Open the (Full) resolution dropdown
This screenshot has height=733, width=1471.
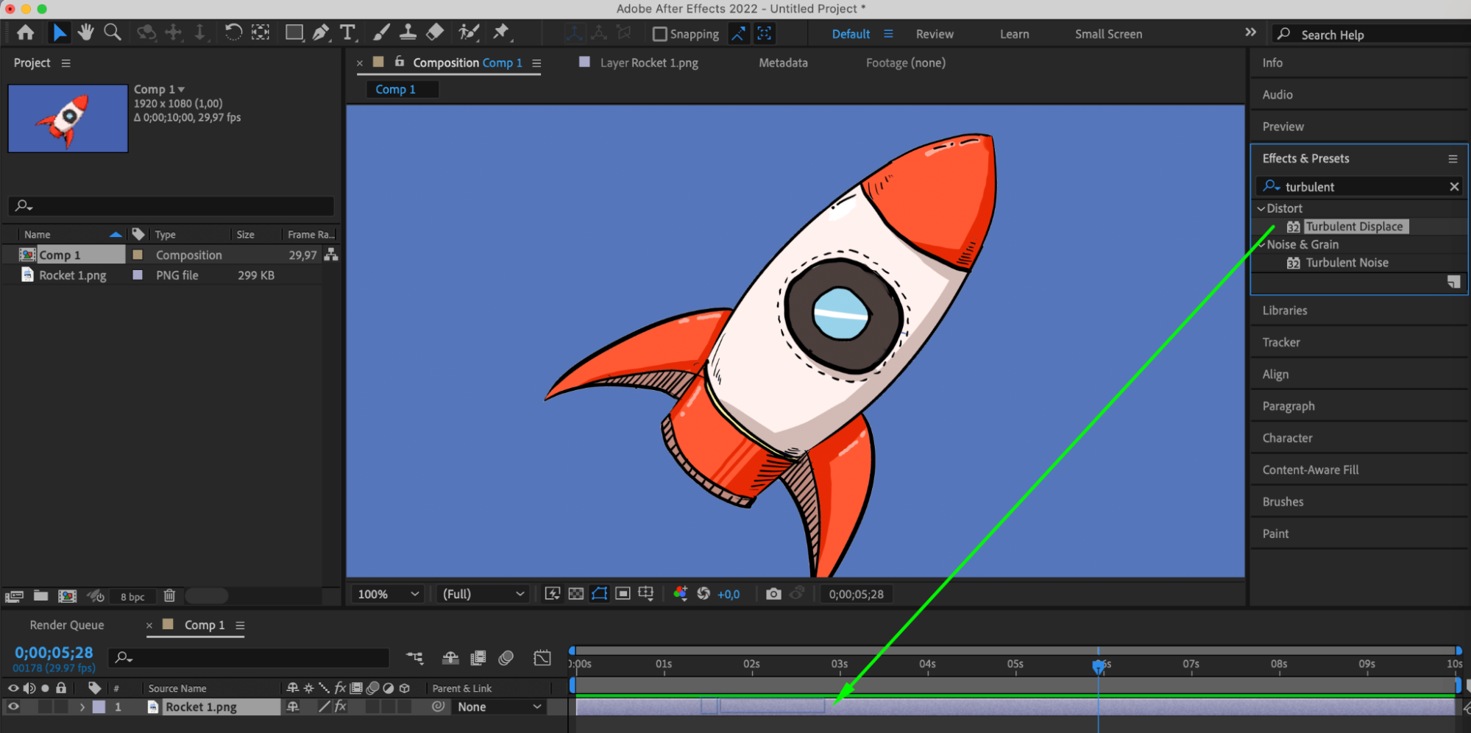[x=483, y=594]
